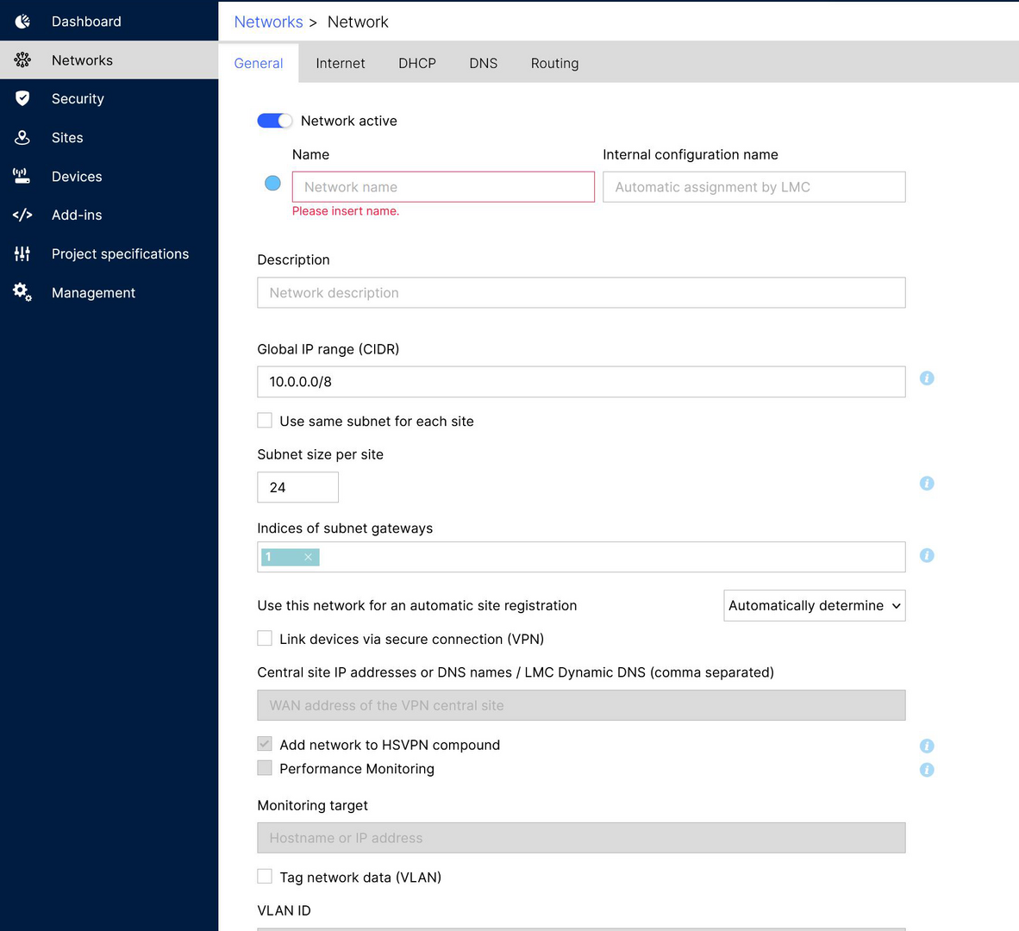1019x931 pixels.
Task: Show info for Indices of subnet gateways
Action: coord(927,555)
